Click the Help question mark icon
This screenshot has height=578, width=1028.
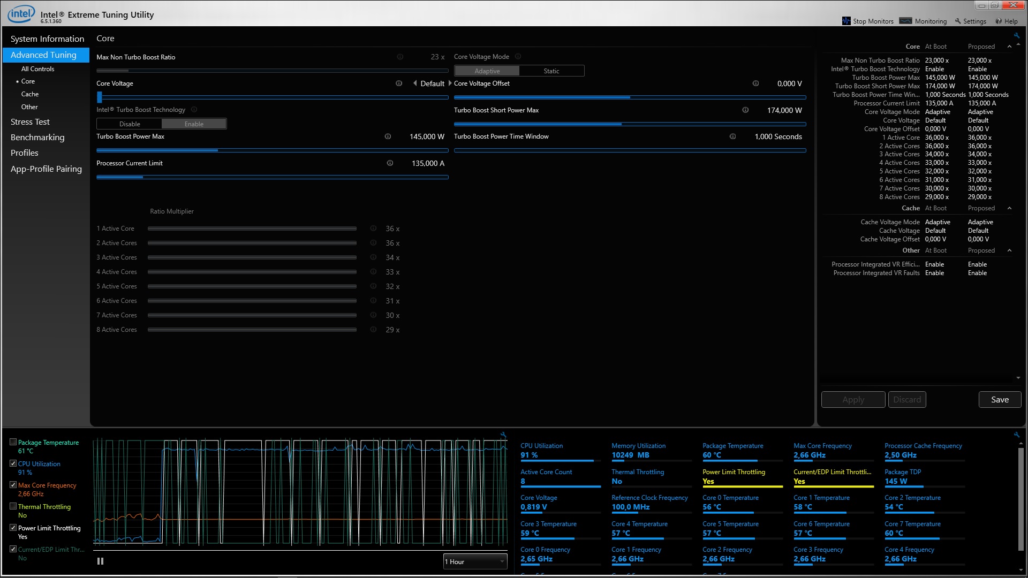pos(999,21)
